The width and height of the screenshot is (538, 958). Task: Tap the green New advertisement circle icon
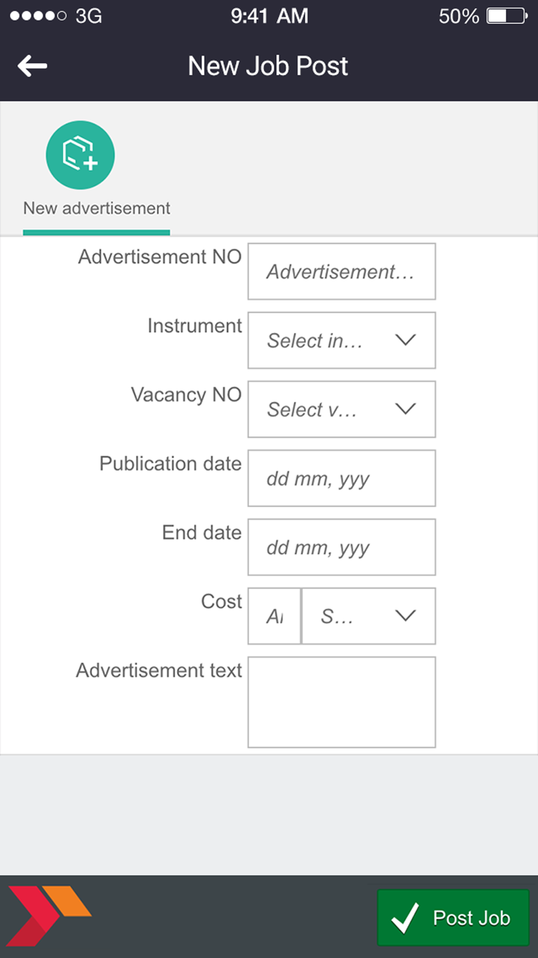point(80,155)
